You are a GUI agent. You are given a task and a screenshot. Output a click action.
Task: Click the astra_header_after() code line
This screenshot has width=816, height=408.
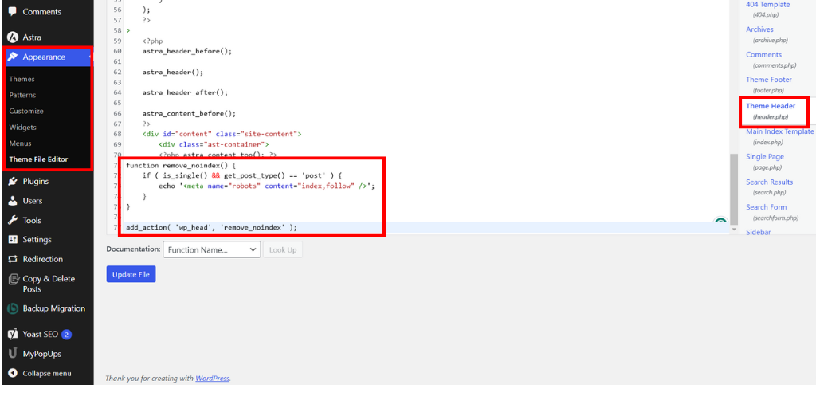click(x=185, y=92)
